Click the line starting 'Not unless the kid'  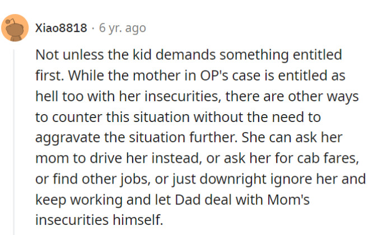[x=189, y=55]
